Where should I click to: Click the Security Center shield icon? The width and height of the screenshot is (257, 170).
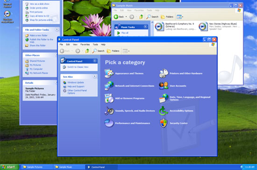click(x=164, y=123)
